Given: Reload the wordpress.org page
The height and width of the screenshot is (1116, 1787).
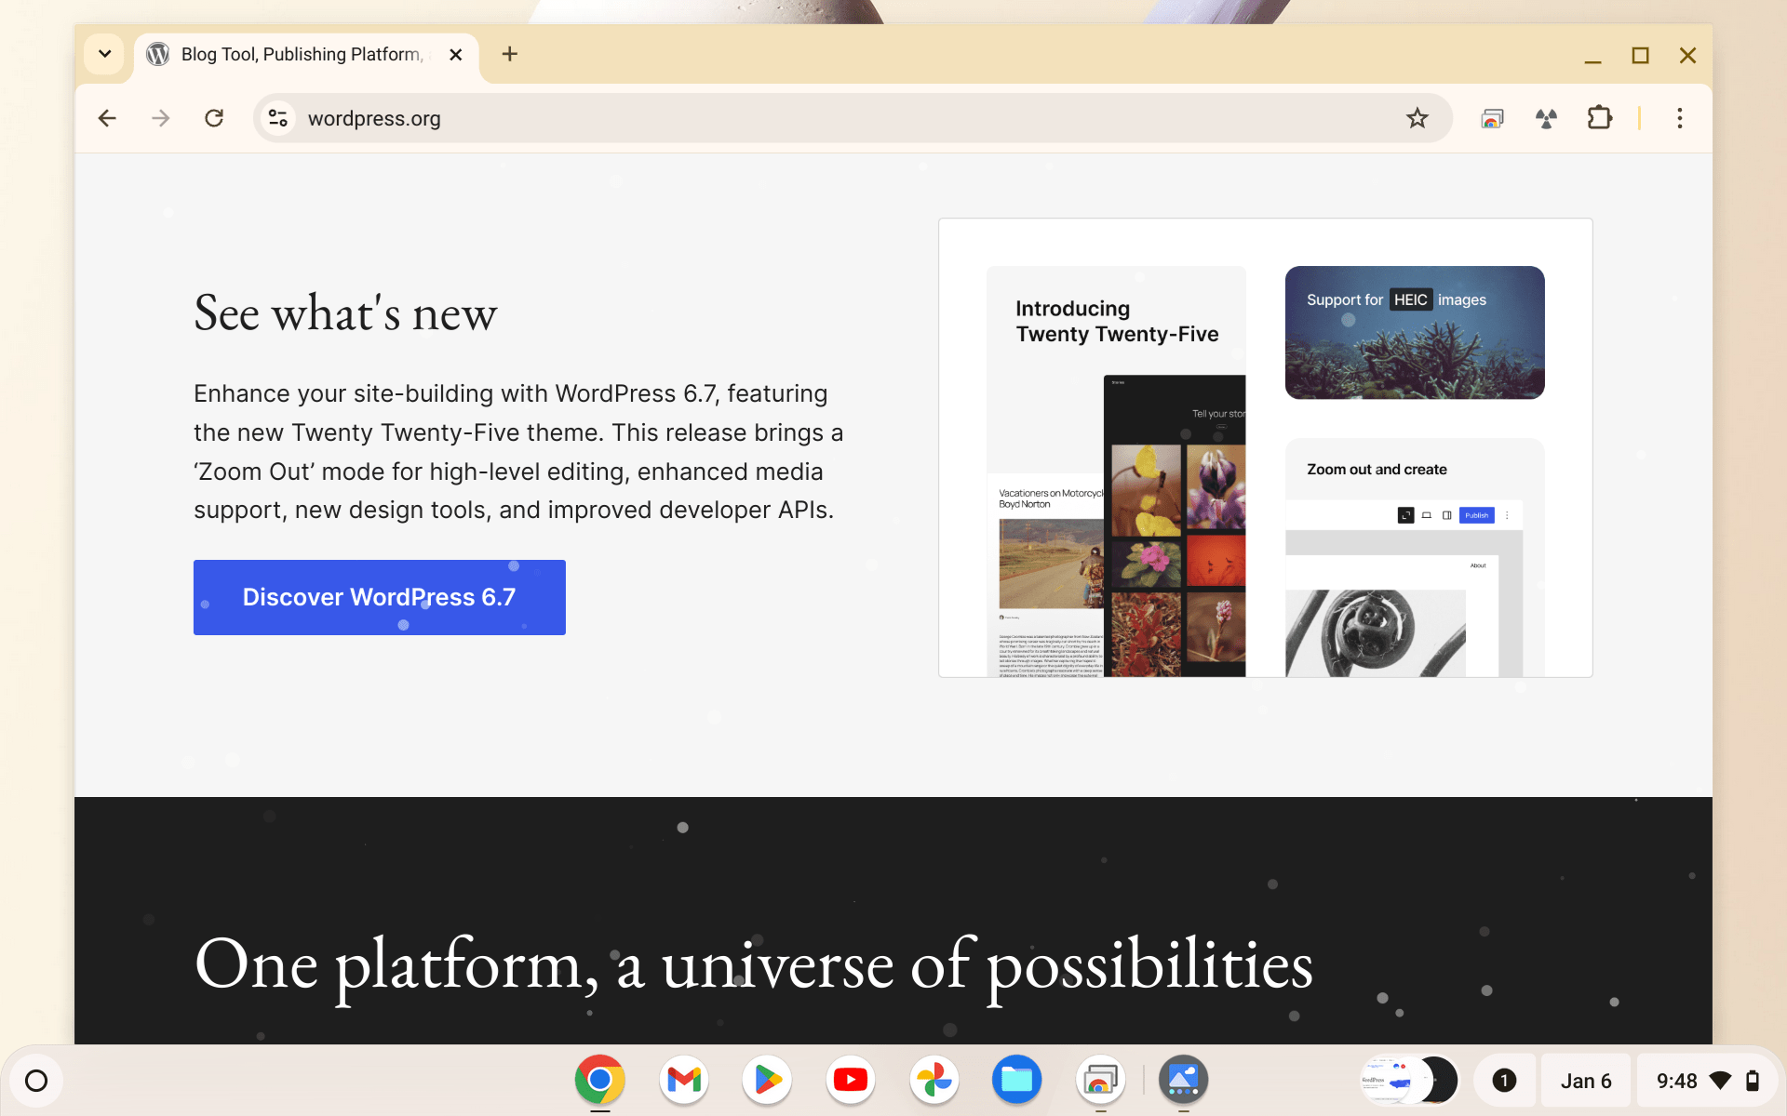Looking at the screenshot, I should (x=214, y=118).
